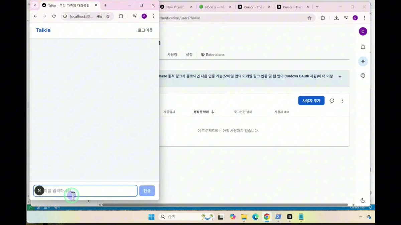The image size is (401, 225).
Task: Show hidden system tray icons
Action: pos(360,217)
